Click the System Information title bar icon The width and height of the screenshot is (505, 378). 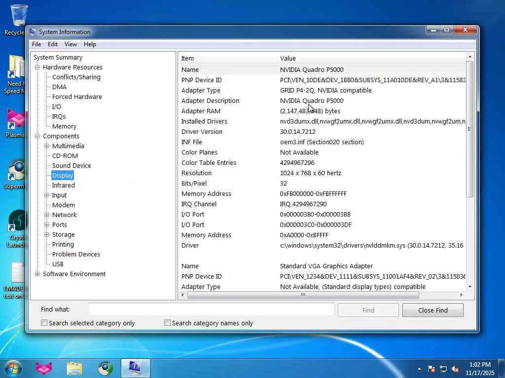pyautogui.click(x=32, y=31)
